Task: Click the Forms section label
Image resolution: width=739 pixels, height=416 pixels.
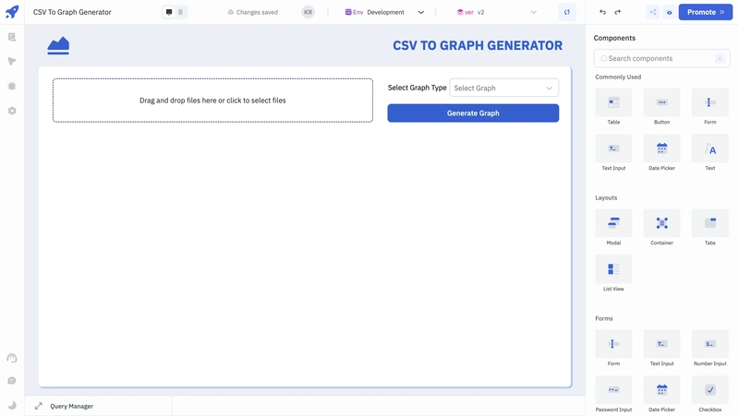Action: click(604, 318)
